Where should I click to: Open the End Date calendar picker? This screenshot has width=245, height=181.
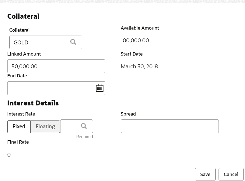(x=100, y=88)
